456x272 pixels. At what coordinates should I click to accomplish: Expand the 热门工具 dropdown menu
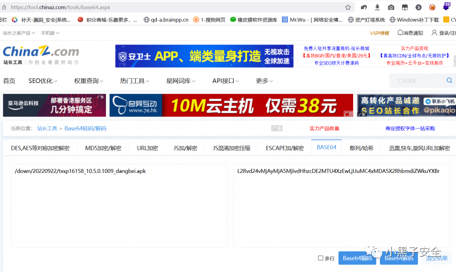(134, 81)
